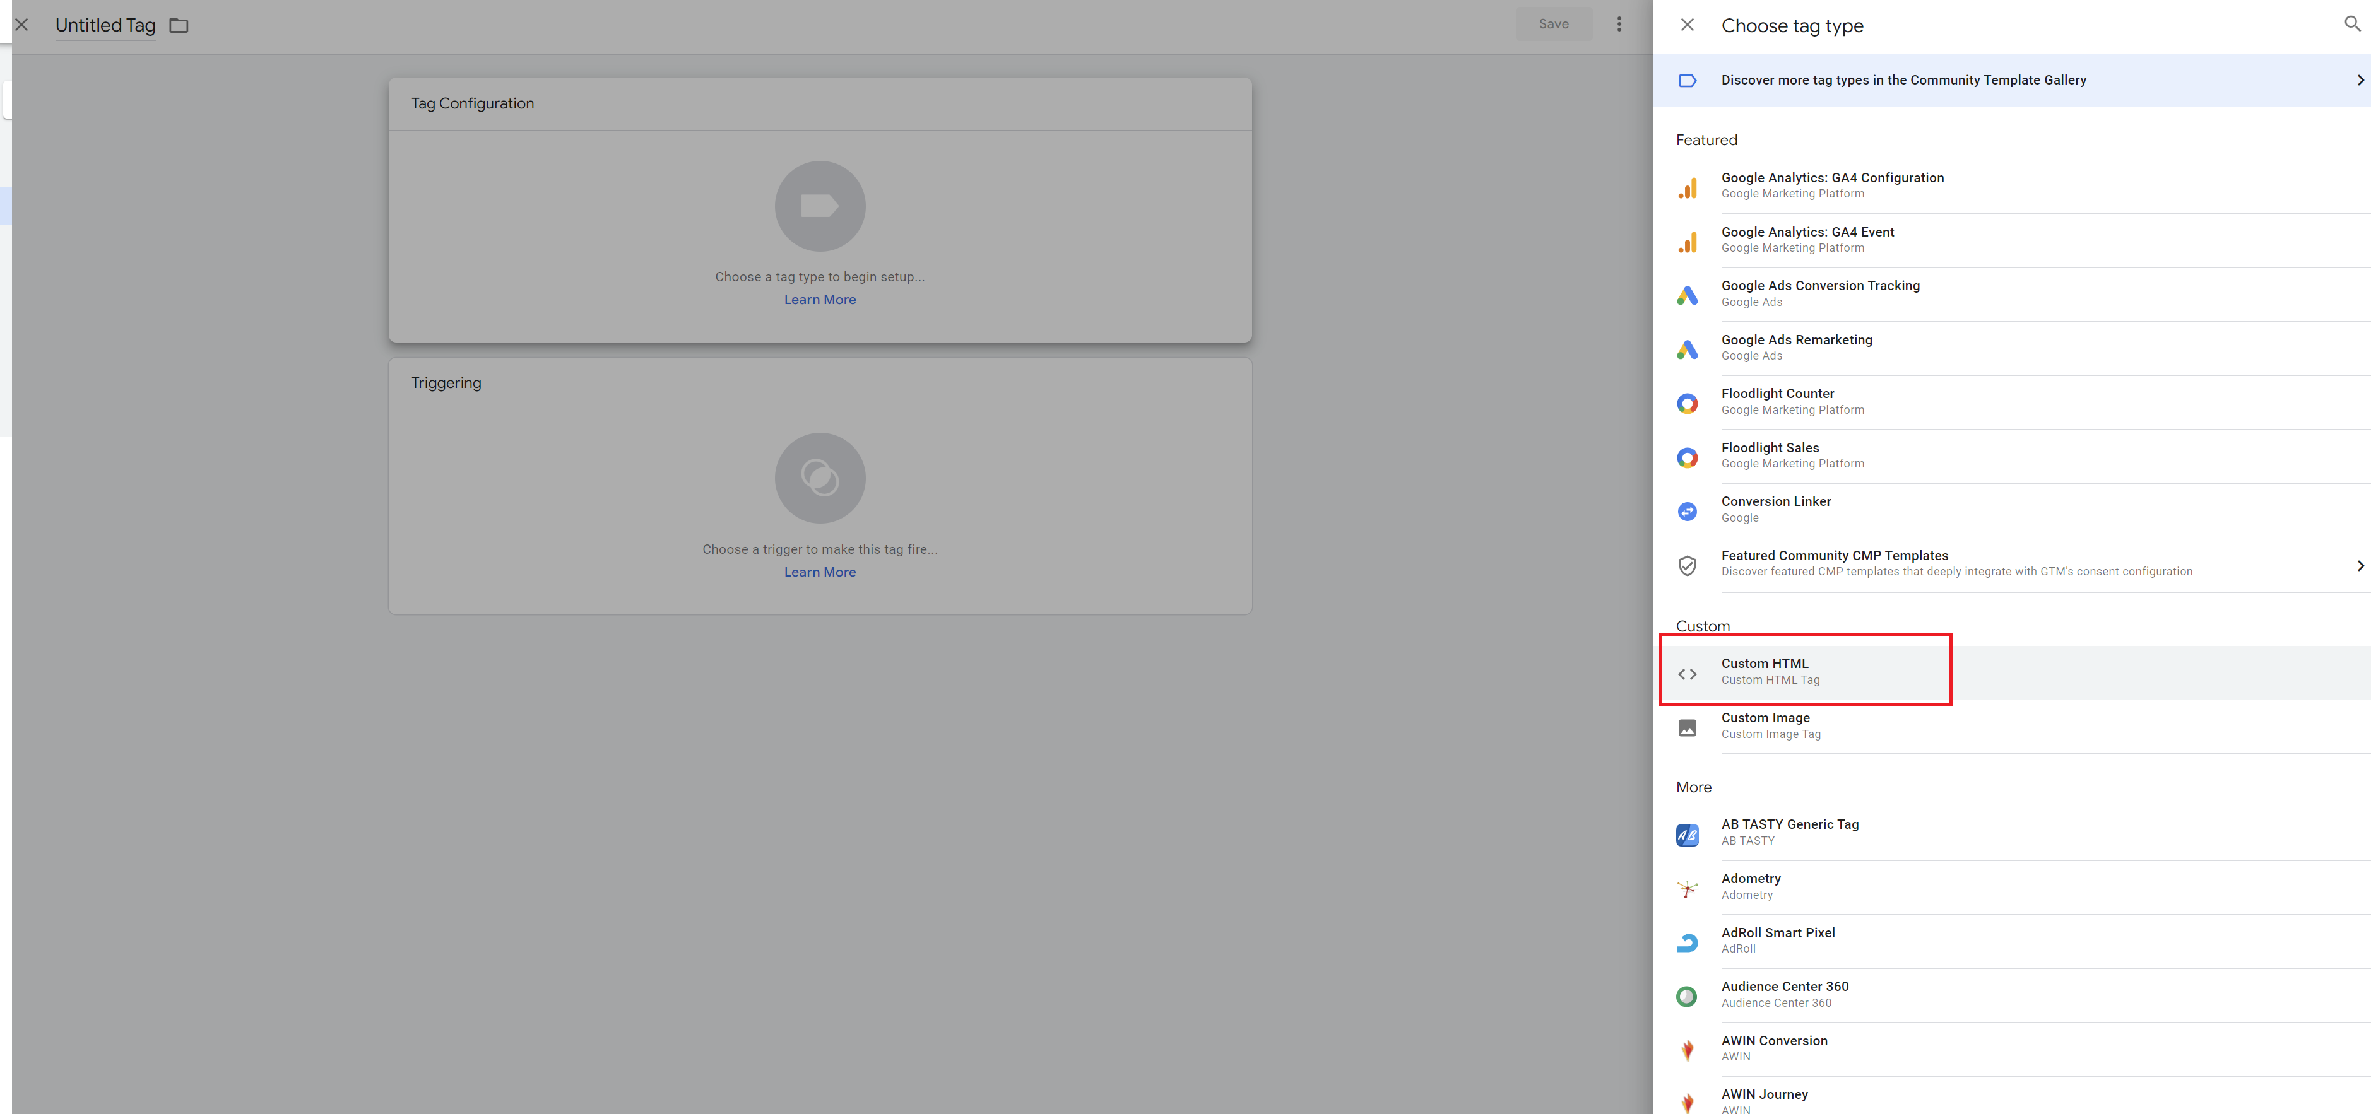
Task: Click the Untitled Tag name field
Action: click(x=105, y=26)
